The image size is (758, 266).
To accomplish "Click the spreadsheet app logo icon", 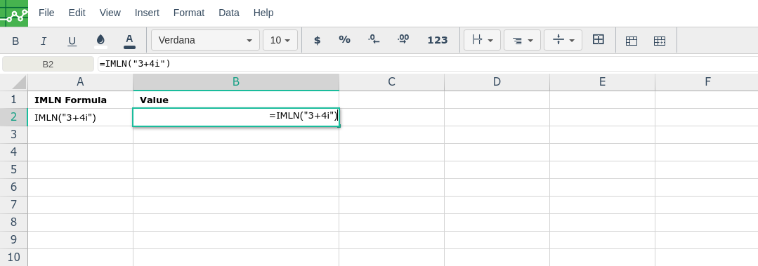I will (14, 13).
